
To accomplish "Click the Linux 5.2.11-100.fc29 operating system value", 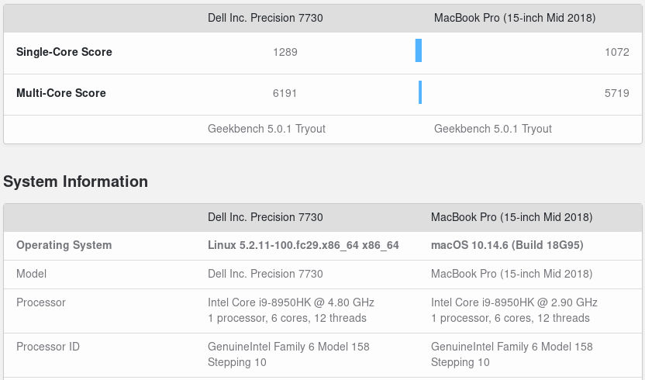I will (x=303, y=245).
